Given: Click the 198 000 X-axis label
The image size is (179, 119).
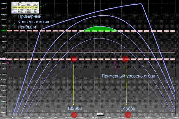Looking at the screenshot, I should (x=162, y=117).
